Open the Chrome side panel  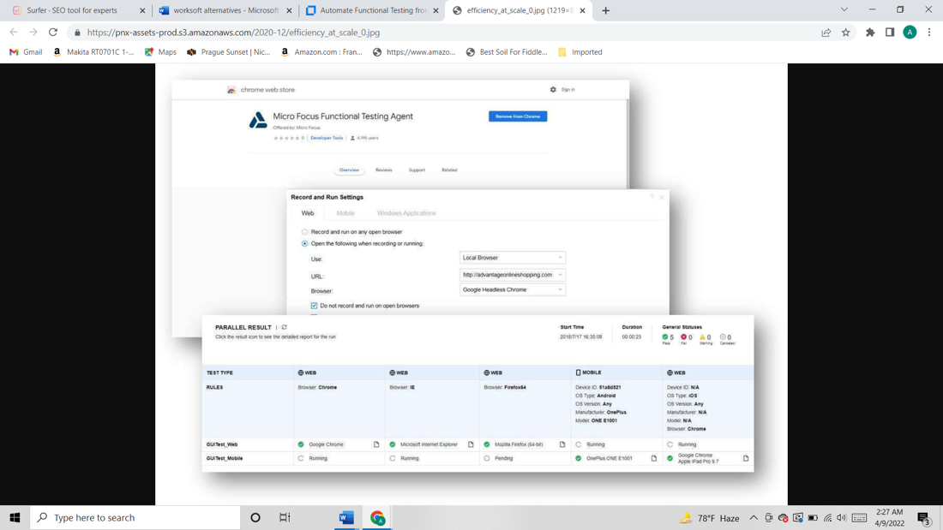click(890, 33)
